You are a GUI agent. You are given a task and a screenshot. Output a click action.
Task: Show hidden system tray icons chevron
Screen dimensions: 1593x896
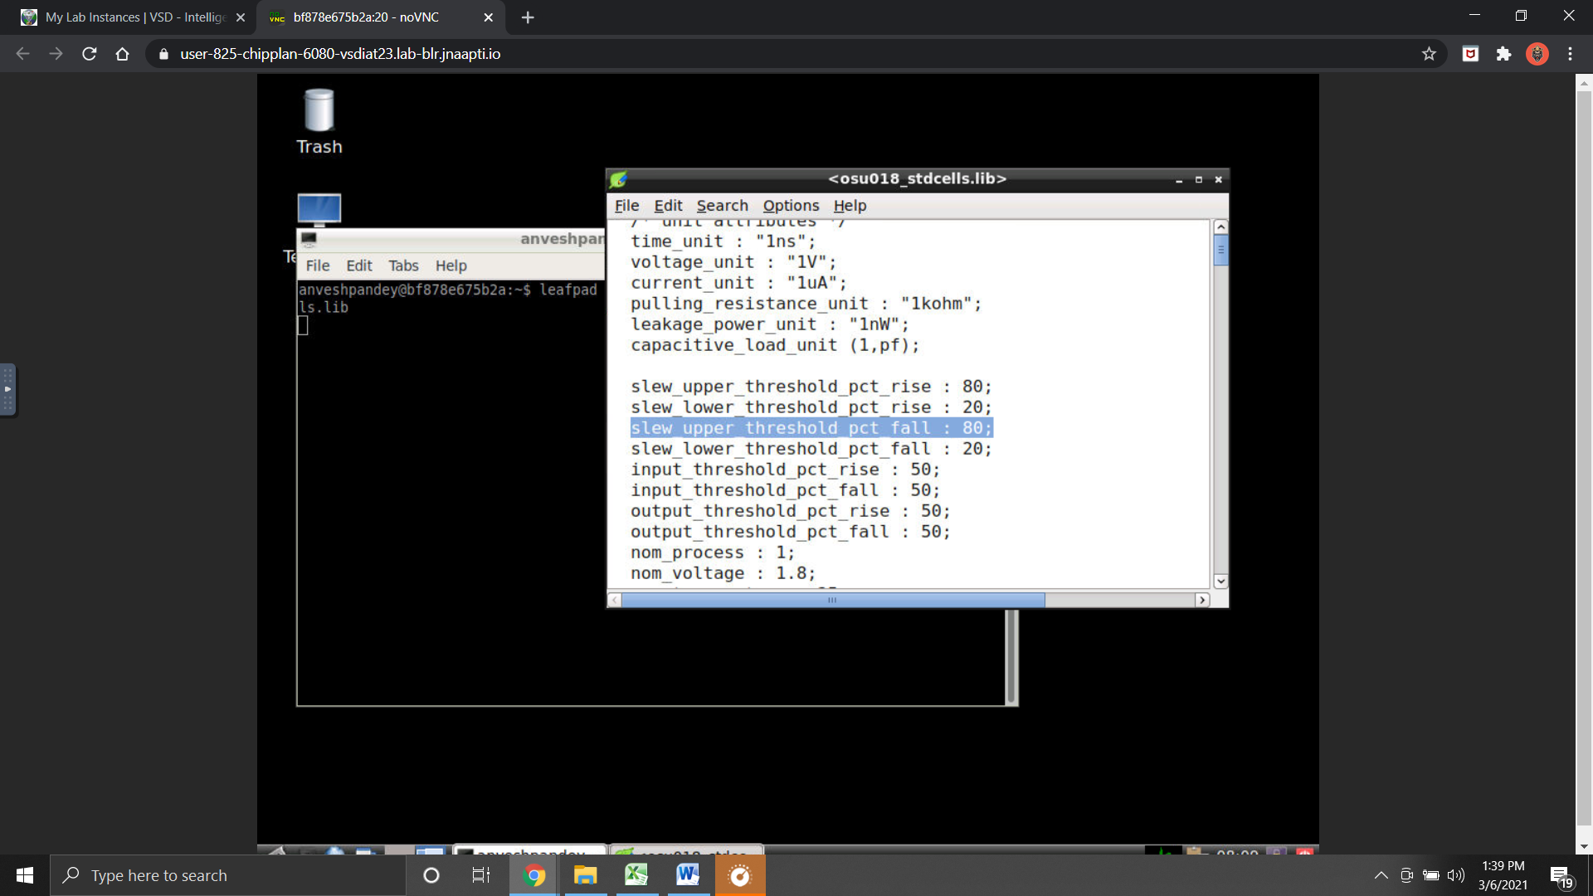coord(1381,875)
